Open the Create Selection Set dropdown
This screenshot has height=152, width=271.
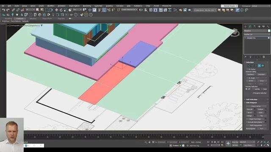pyautogui.click(x=129, y=10)
